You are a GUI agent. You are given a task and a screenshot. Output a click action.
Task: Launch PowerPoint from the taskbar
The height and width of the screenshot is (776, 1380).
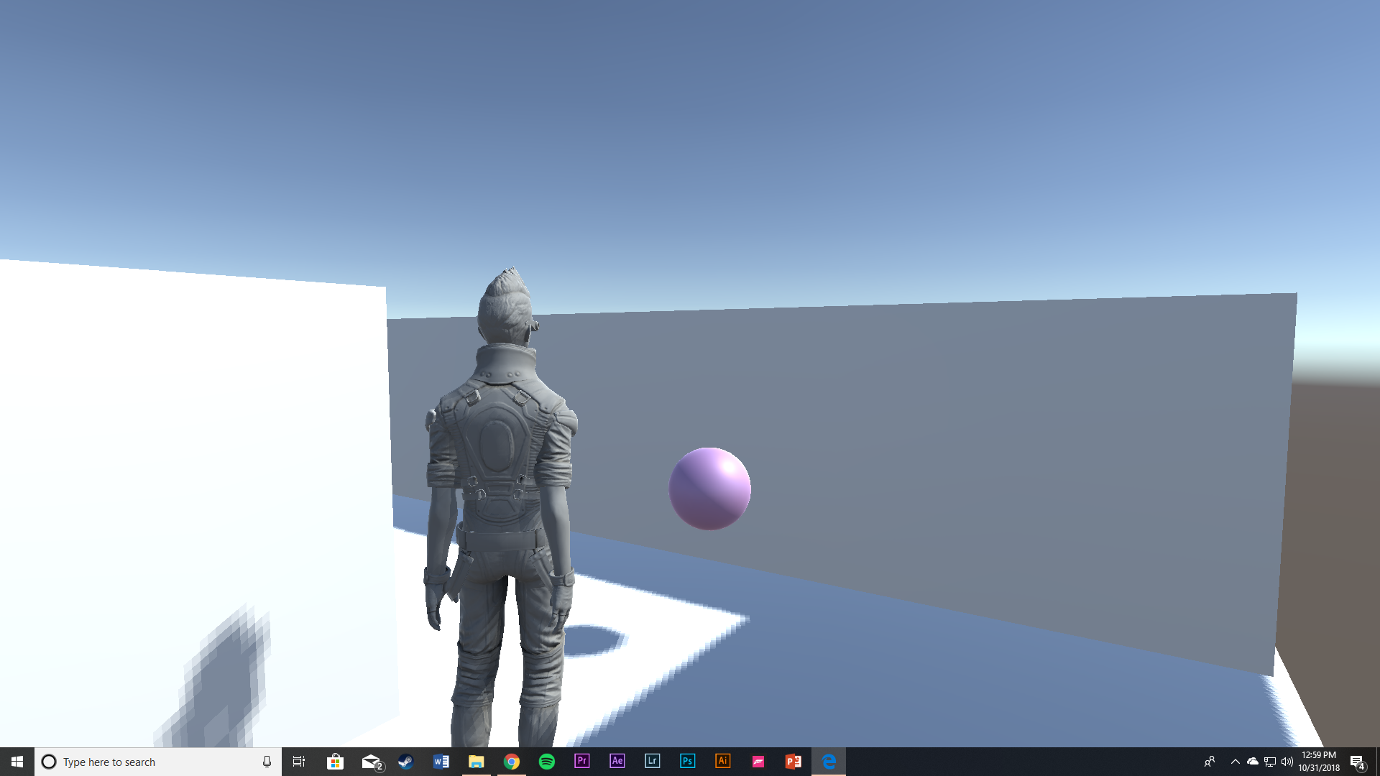point(793,762)
